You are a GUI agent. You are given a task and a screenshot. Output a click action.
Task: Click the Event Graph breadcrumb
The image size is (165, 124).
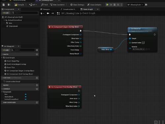(x=89, y=13)
